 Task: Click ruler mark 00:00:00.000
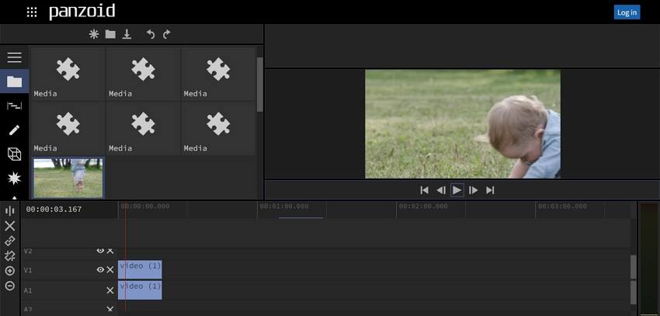(144, 207)
